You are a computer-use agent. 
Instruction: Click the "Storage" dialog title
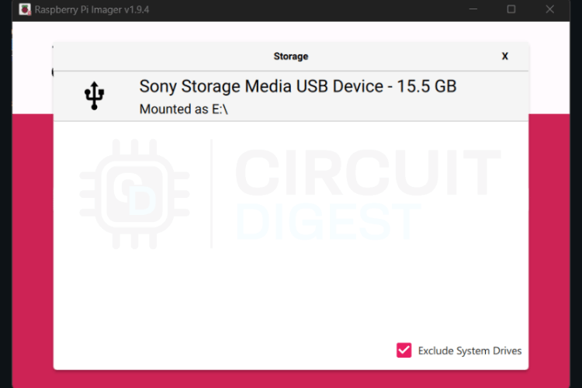coord(291,56)
